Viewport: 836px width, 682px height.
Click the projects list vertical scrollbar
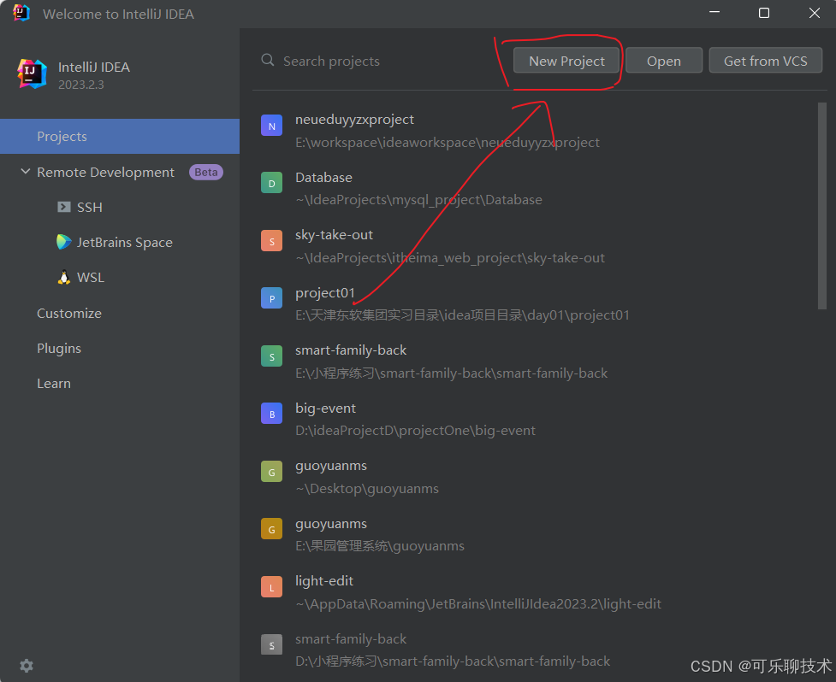821,205
